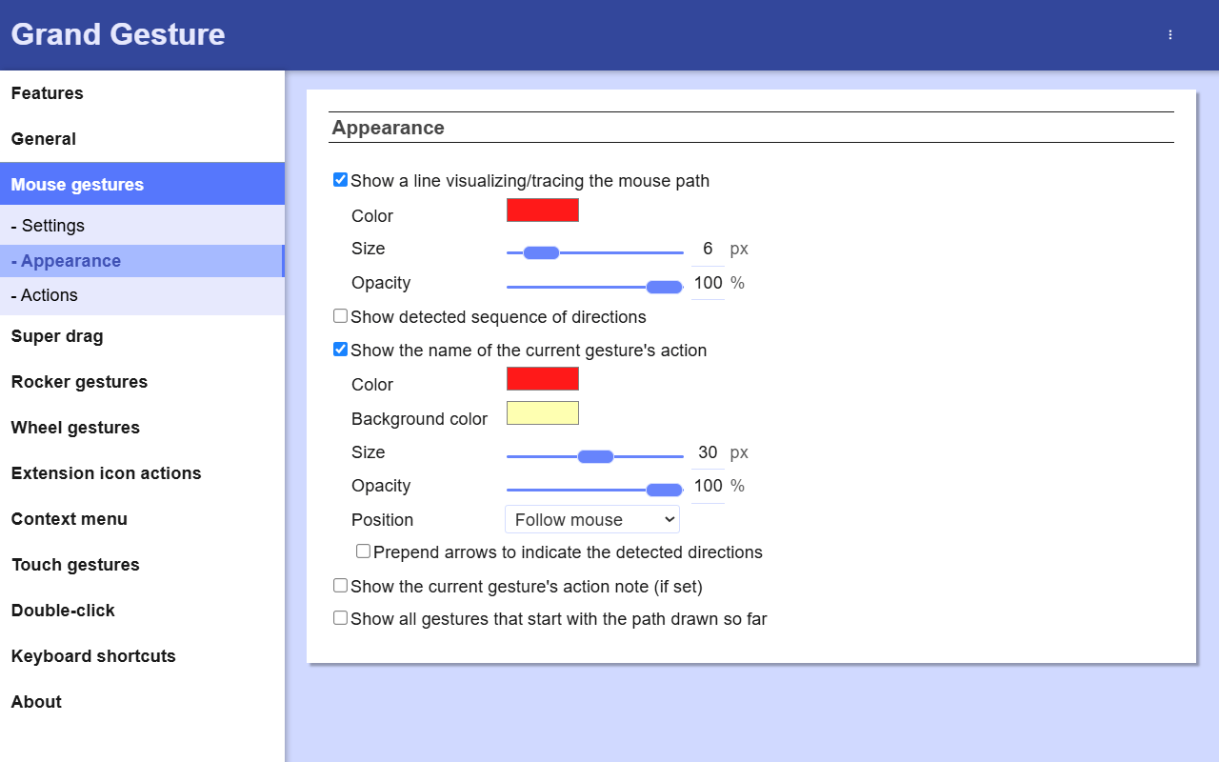Open Extension icon actions
The image size is (1219, 762).
click(x=142, y=473)
